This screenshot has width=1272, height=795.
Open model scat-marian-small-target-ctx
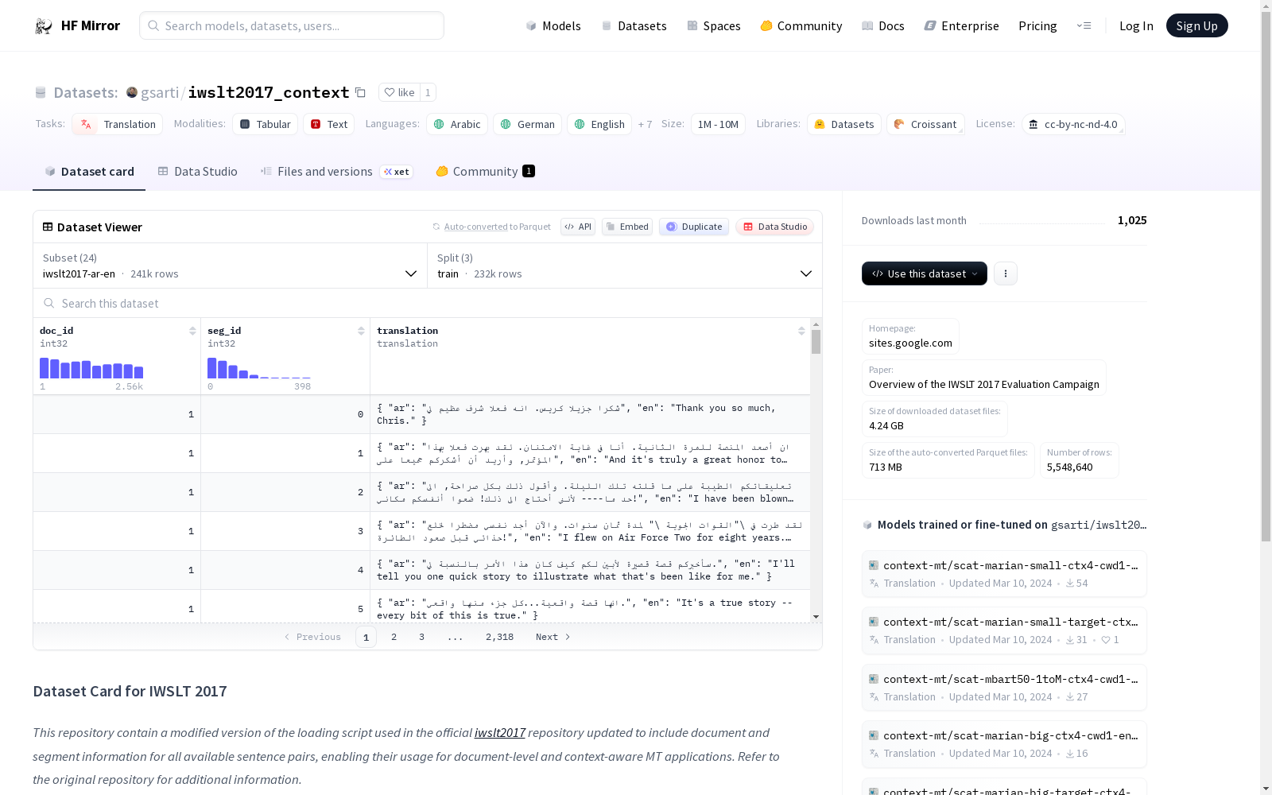(1004, 630)
